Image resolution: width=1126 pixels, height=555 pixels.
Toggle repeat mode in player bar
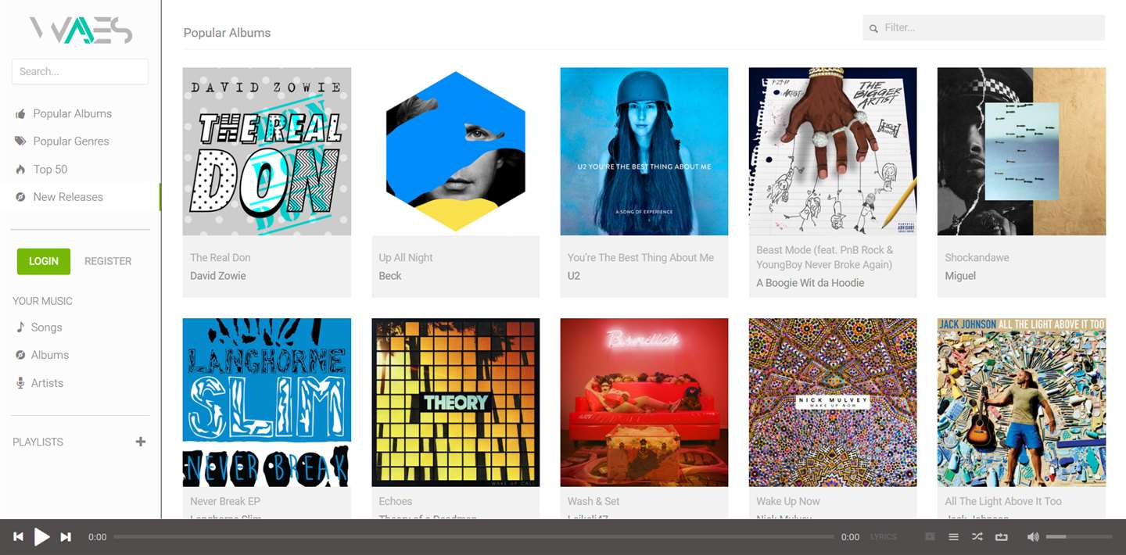[1002, 537]
